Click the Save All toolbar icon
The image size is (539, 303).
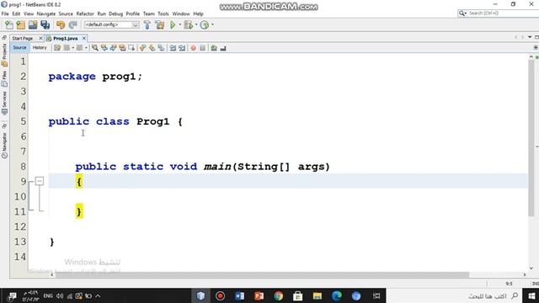pyautogui.click(x=45, y=24)
